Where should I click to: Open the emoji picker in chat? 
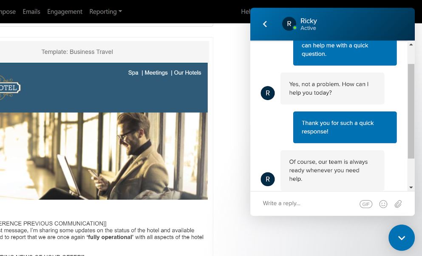pos(383,204)
